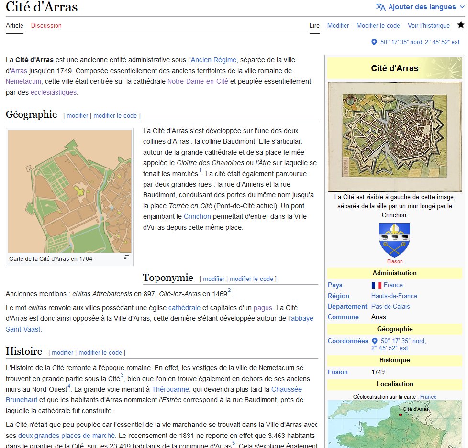Select the Modifier tab
Viewport: 468px width, 448px height.
point(338,26)
